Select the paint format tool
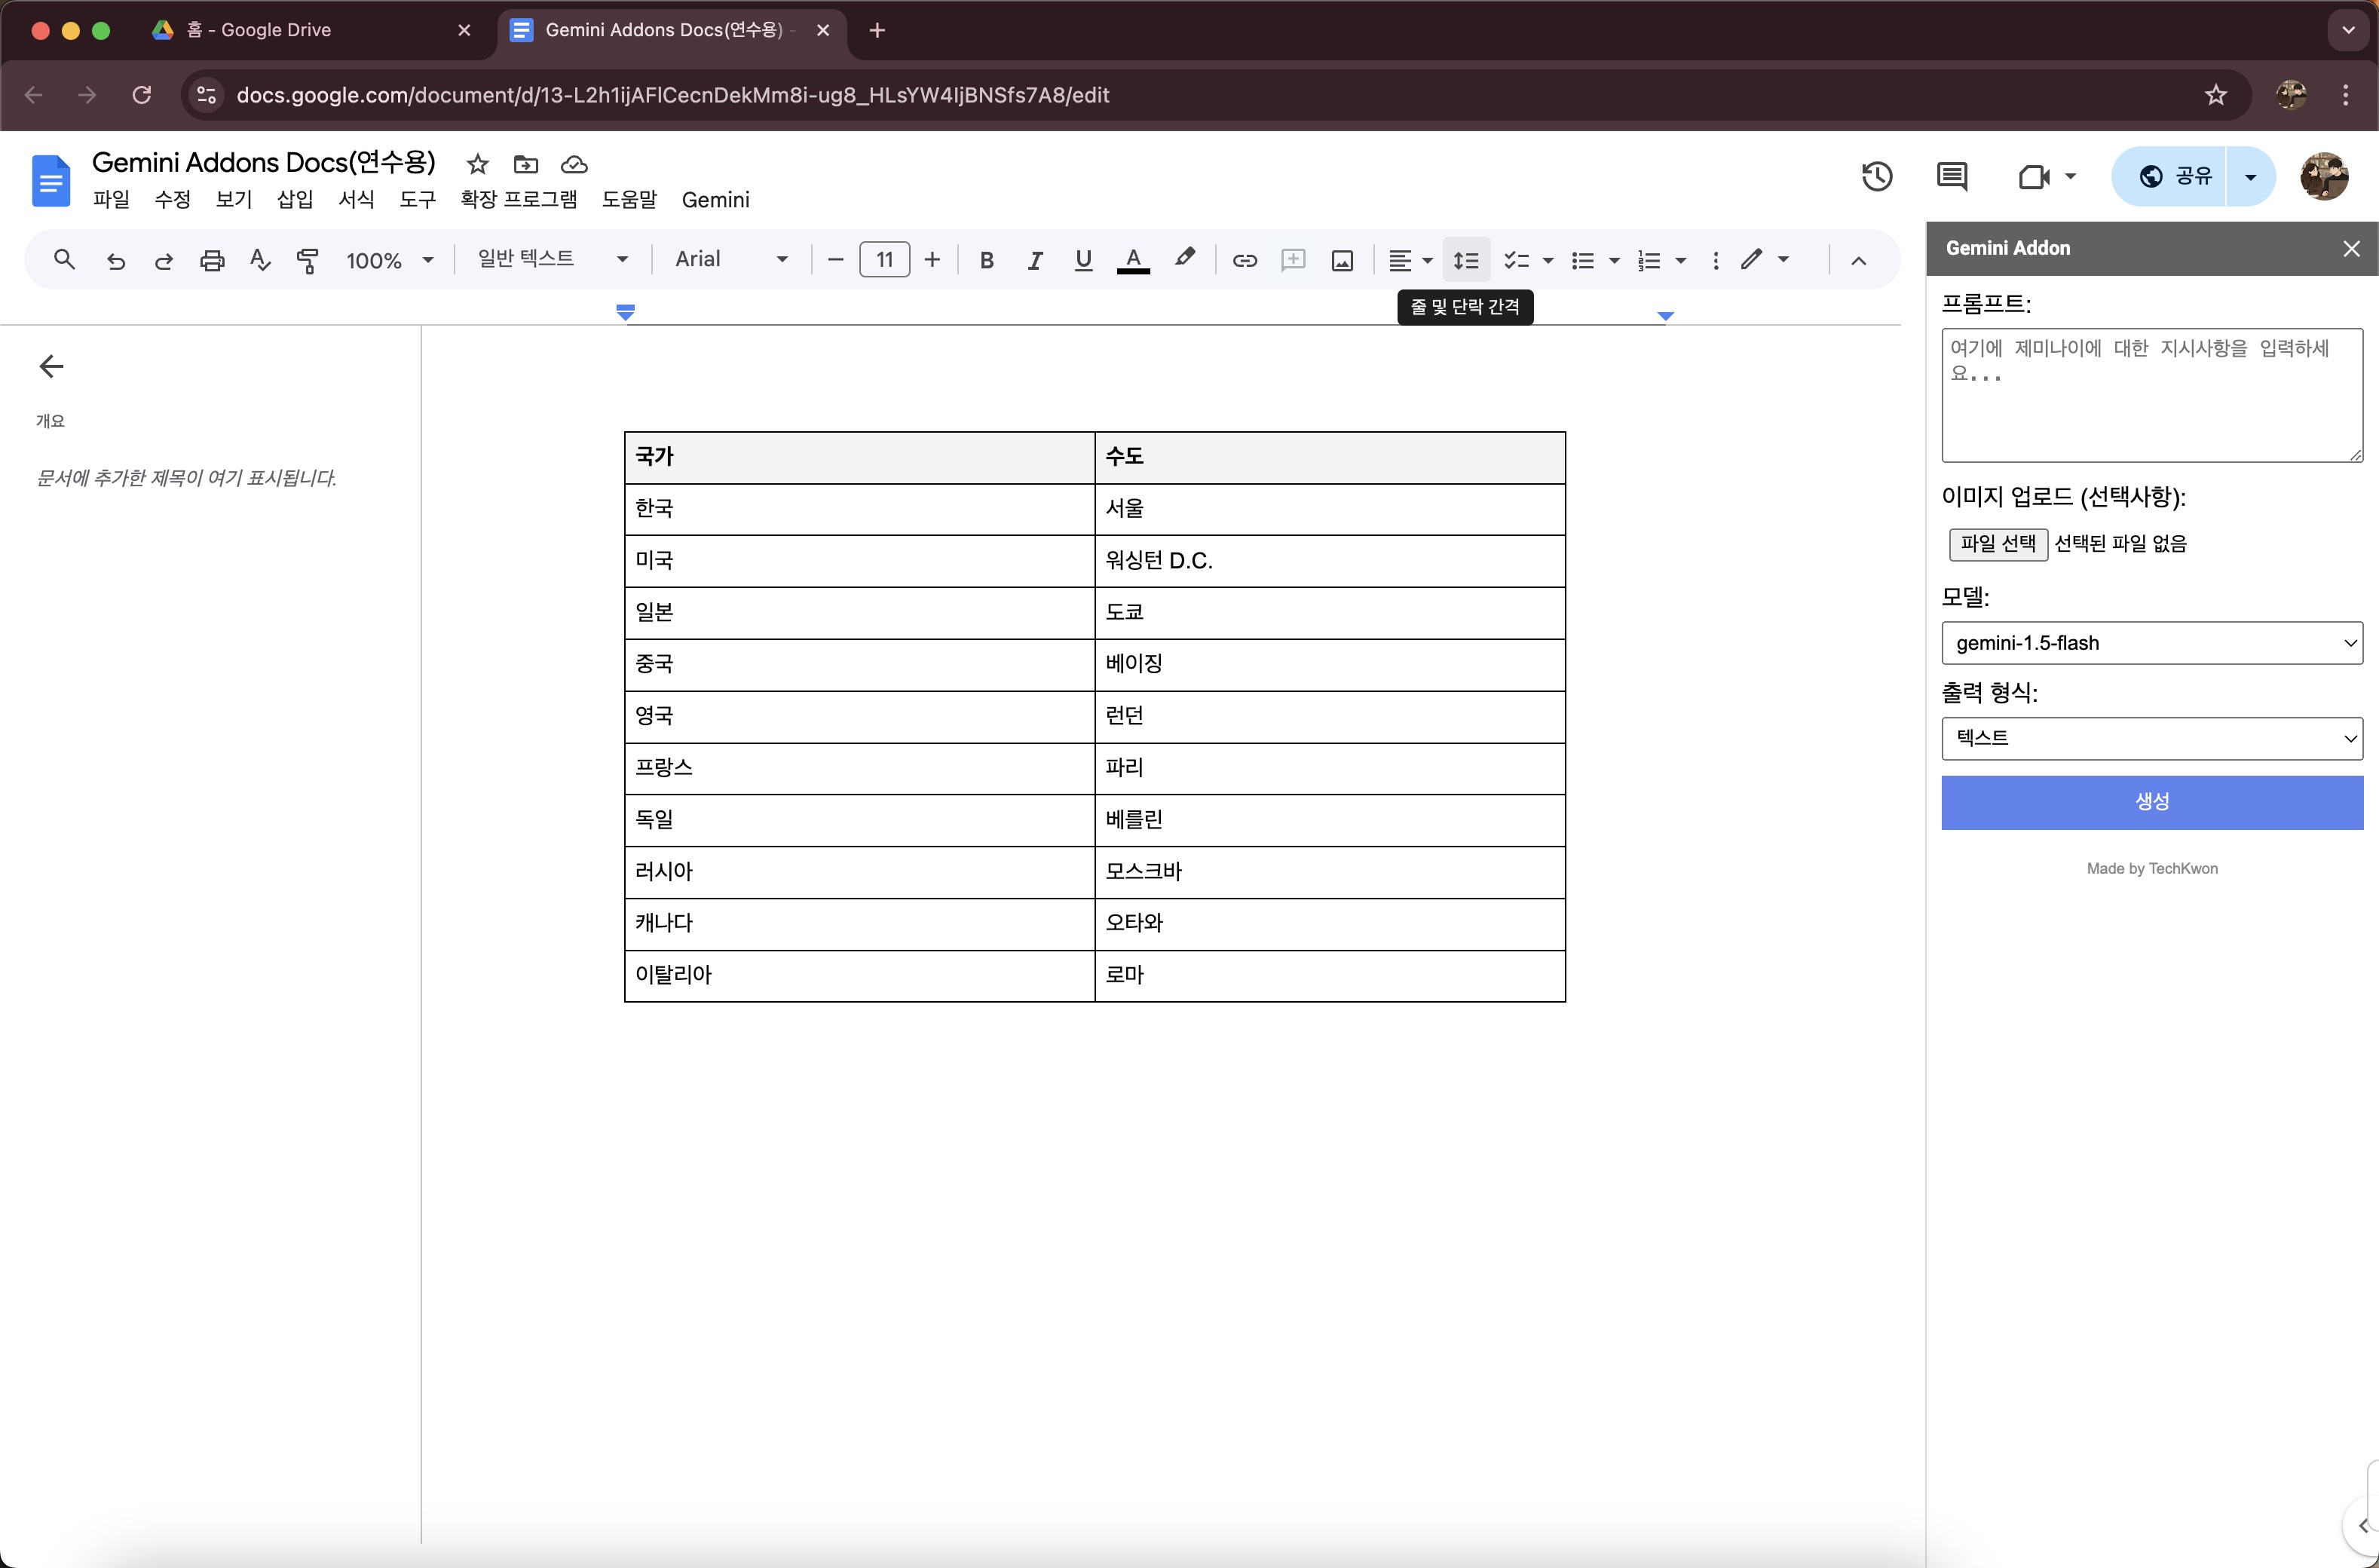This screenshot has width=2379, height=1568. 308,260
